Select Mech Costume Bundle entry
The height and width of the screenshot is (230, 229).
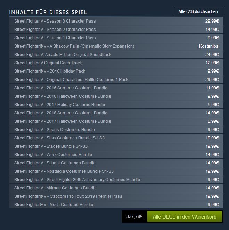point(116,205)
